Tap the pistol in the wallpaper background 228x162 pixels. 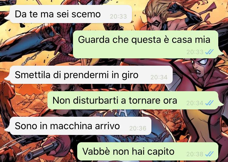(41, 151)
